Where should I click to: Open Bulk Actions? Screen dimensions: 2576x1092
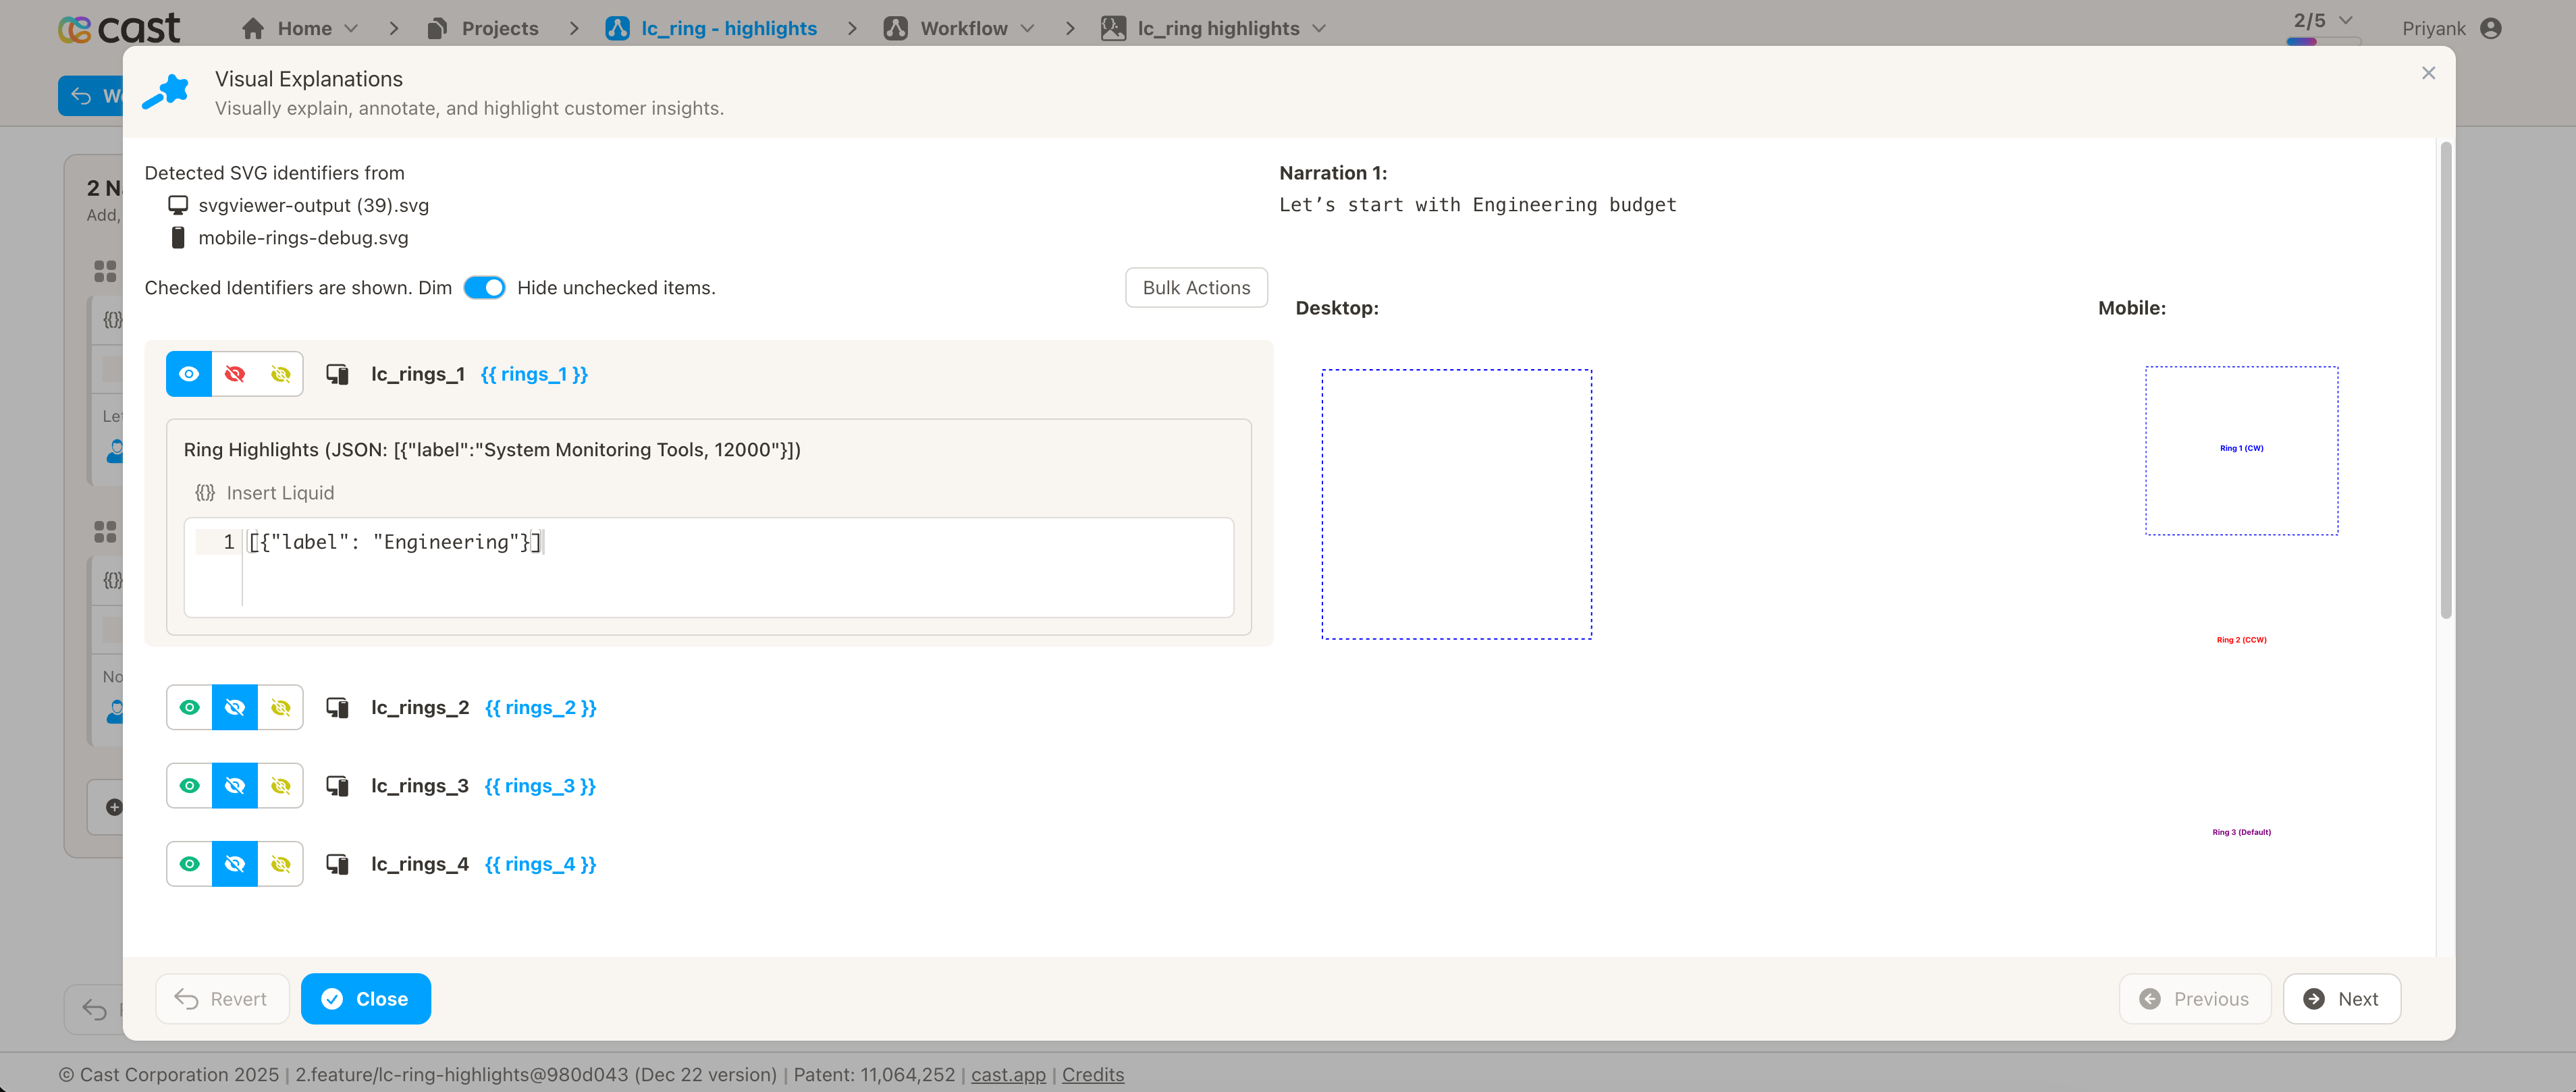(1196, 288)
